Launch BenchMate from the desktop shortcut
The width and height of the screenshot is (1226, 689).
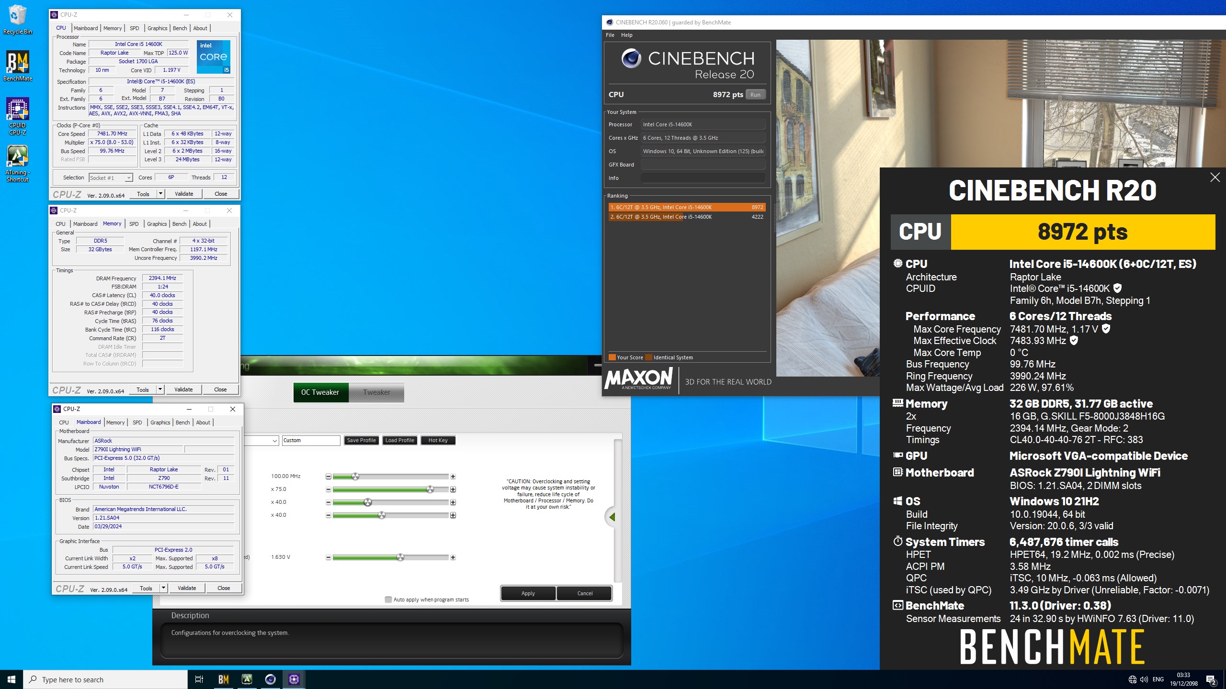pyautogui.click(x=17, y=66)
